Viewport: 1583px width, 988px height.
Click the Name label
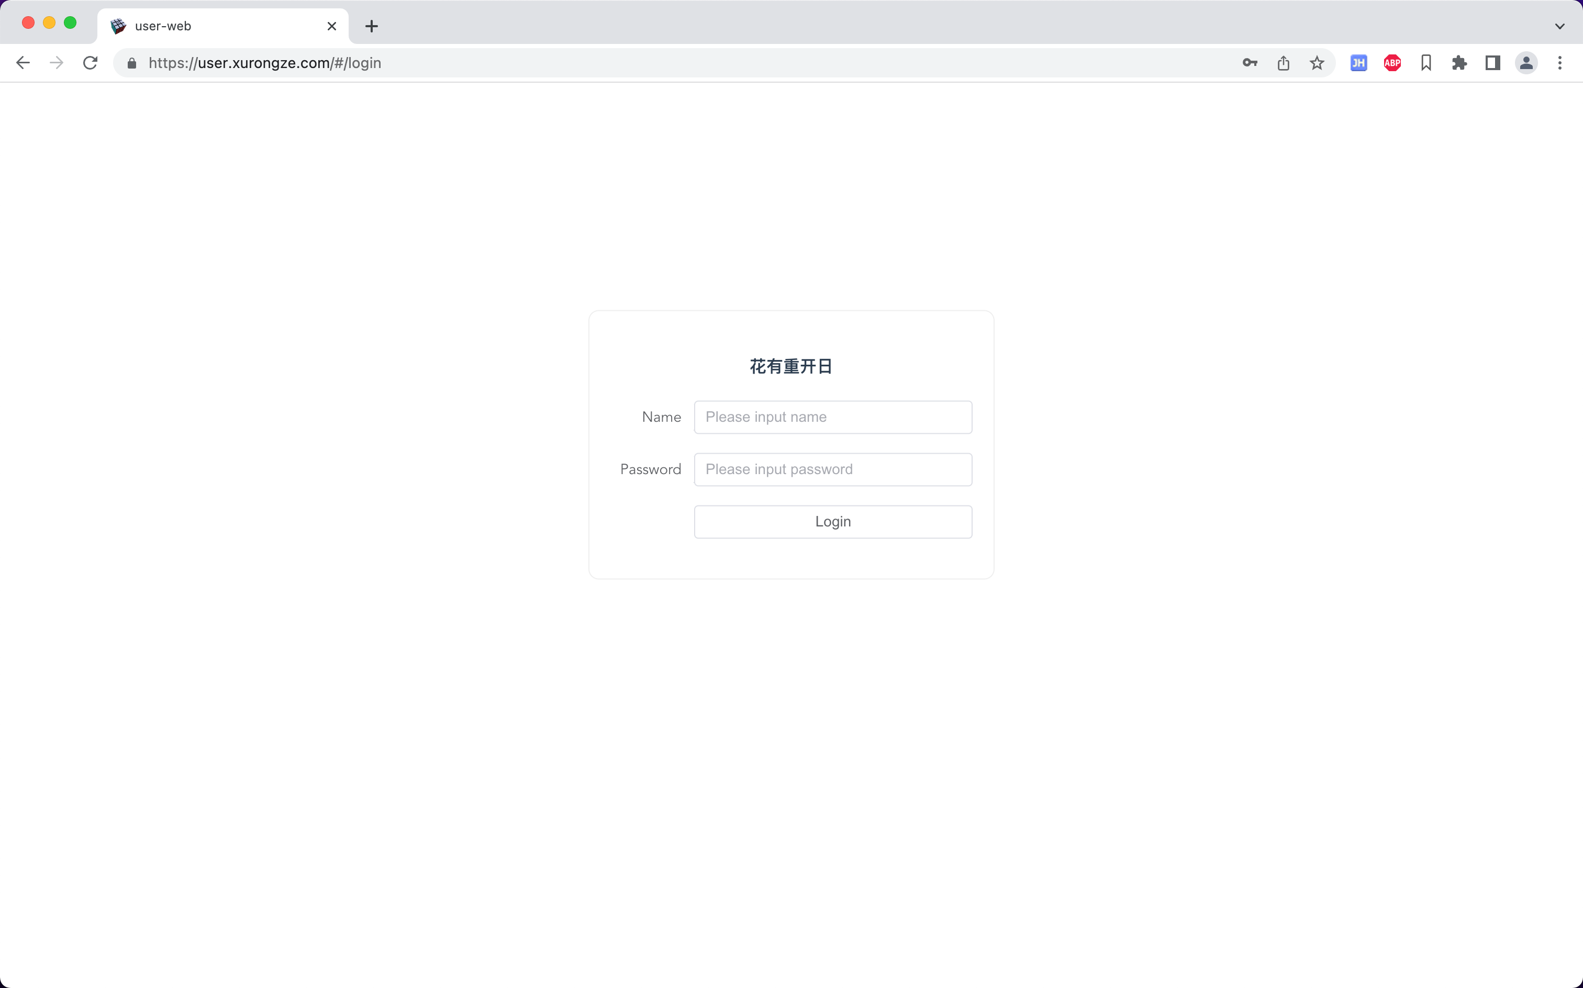pos(662,417)
